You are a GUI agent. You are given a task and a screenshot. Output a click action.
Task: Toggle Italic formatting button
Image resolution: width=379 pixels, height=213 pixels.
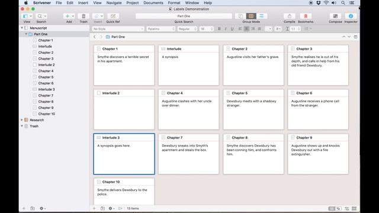[x=226, y=29]
